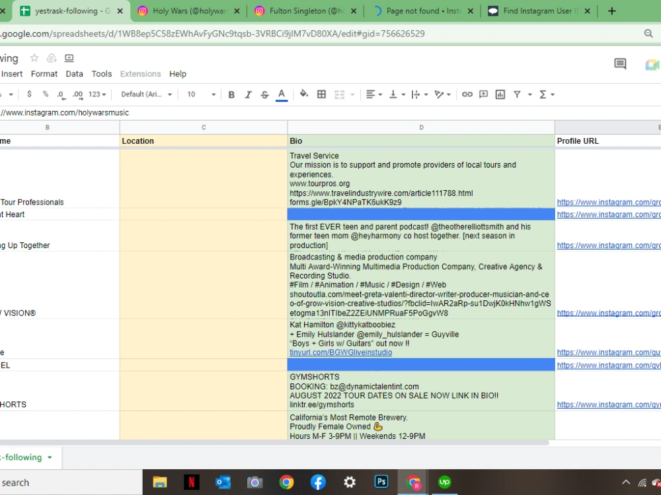Open the following sheet tab dropdown

point(50,457)
